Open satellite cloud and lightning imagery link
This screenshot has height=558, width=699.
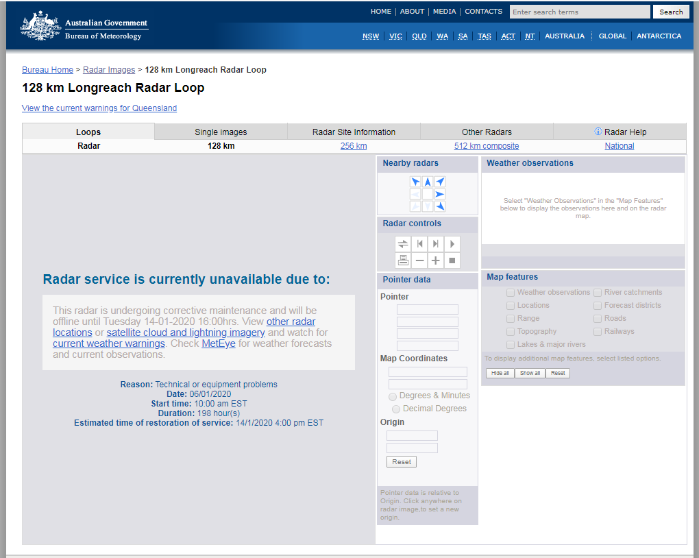pyautogui.click(x=186, y=332)
